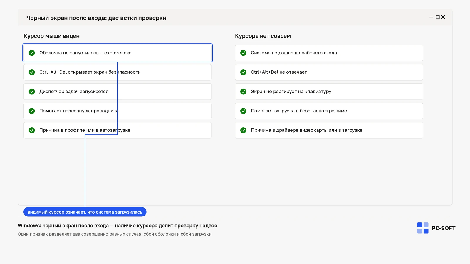Click the PC-SOFT brand text
Viewport: 470px width, 264px height.
[x=444, y=228]
